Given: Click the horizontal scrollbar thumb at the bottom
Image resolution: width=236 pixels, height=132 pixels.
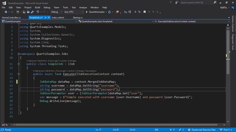Looking at the screenshot, I should pos(116,125).
